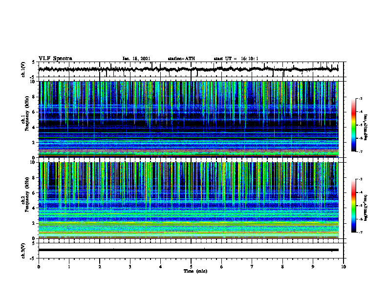
Task: Click the log(PSD) label beside ch.1 color bar
Action: tap(366, 128)
